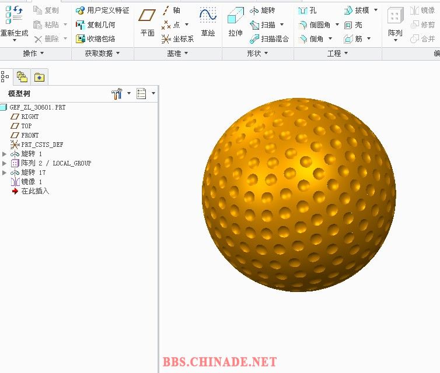Open the Shapes (形状) group dropdown
The height and width of the screenshot is (373, 440).
tap(257, 53)
